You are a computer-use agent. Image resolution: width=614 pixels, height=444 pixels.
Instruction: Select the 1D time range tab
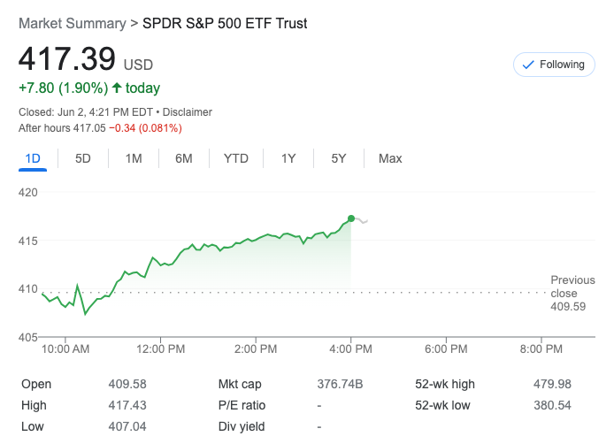click(33, 158)
